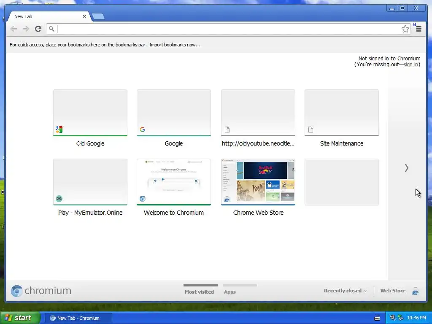Click page favicon on Site Maintenance tile

(x=310, y=130)
